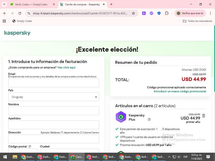The image size is (215, 161).
Task: Open the apps grid in bookmarks bar
Action: click(x=4, y=21)
